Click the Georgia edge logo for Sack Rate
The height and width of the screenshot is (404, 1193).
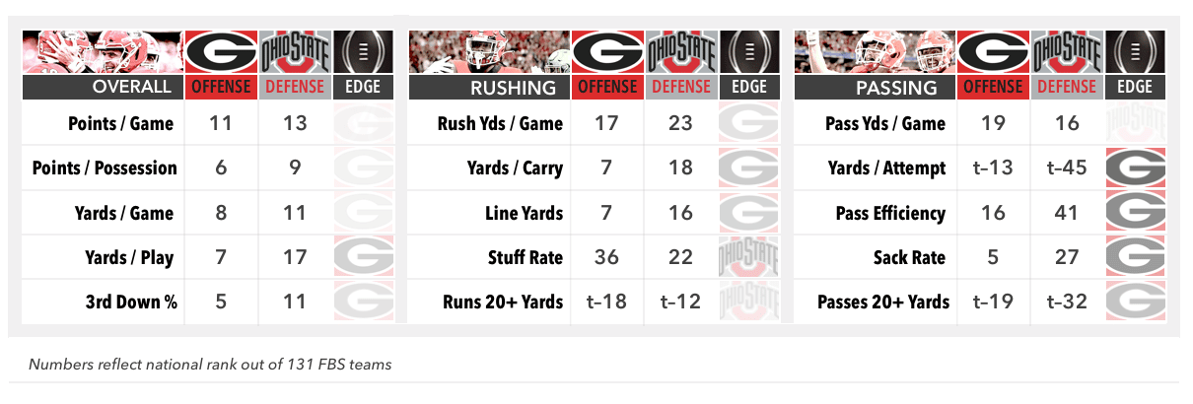[1134, 258]
